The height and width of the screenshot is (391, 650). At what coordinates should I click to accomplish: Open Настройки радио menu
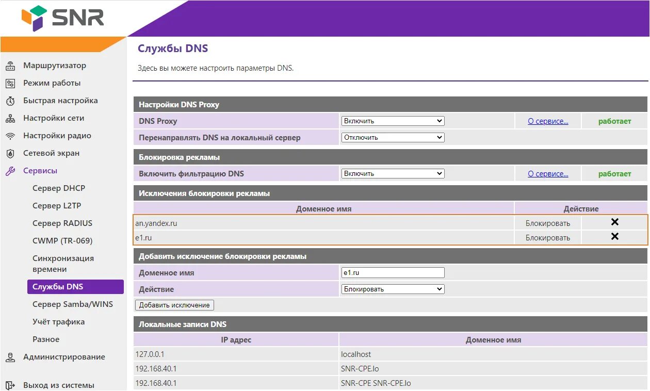pyautogui.click(x=57, y=136)
